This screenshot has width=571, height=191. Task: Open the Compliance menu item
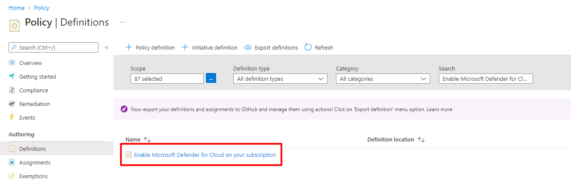[x=33, y=90]
